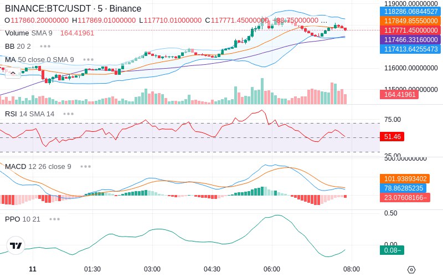Image resolution: width=443 pixels, height=277 pixels.
Task: Click upper Bollinger band price label 118286.06844527
Action: 410,12
